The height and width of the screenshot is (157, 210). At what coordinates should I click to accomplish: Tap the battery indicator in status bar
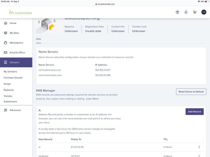[x=207, y=1]
